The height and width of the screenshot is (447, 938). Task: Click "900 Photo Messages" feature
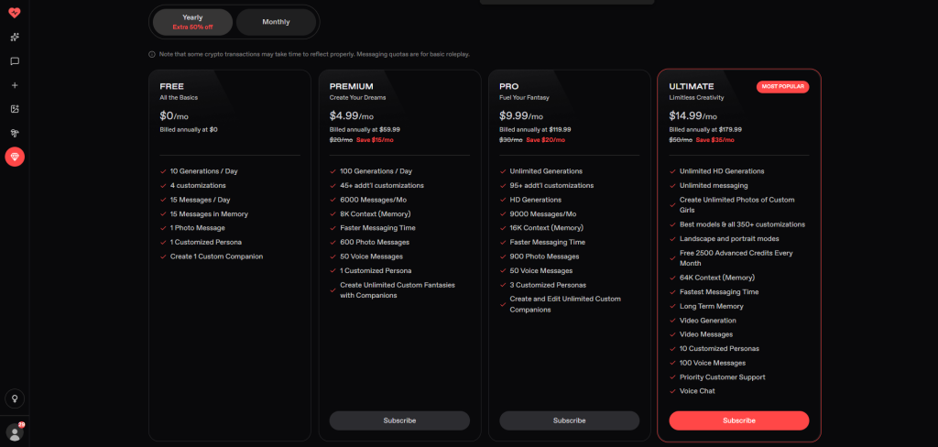click(544, 256)
